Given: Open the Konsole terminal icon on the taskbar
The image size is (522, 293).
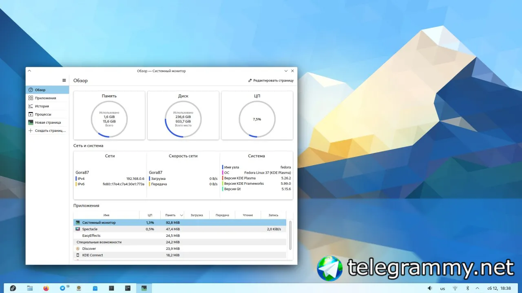Looking at the screenshot, I should 111,288.
